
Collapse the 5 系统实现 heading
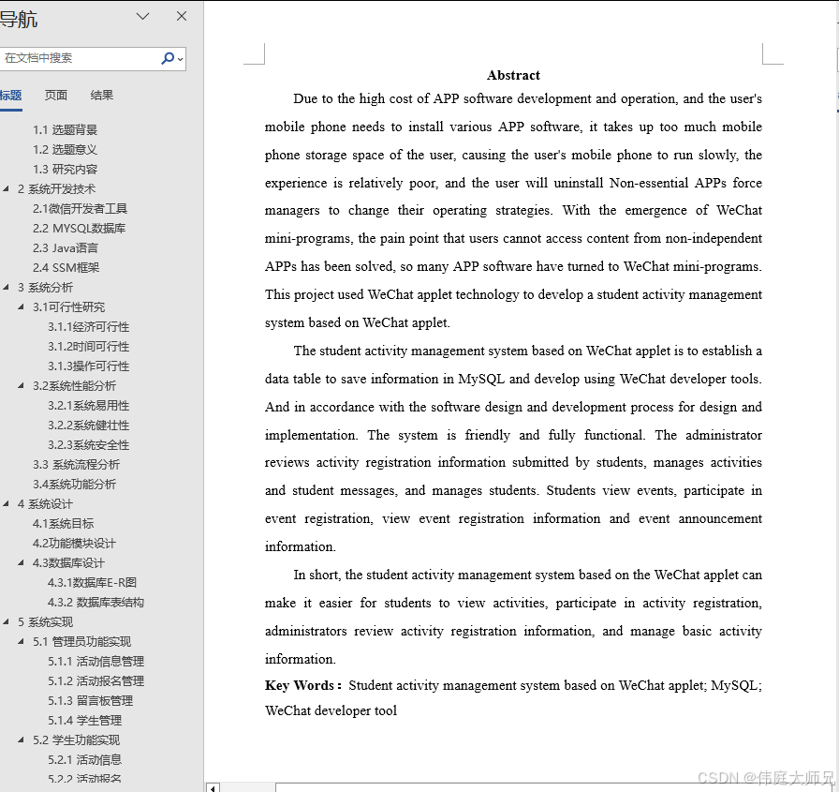click(x=6, y=621)
